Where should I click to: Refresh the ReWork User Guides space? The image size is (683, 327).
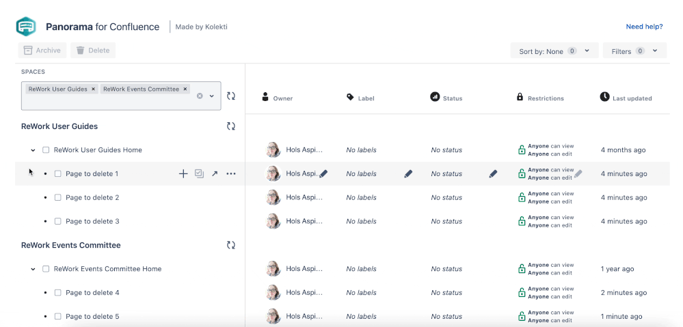(x=231, y=126)
